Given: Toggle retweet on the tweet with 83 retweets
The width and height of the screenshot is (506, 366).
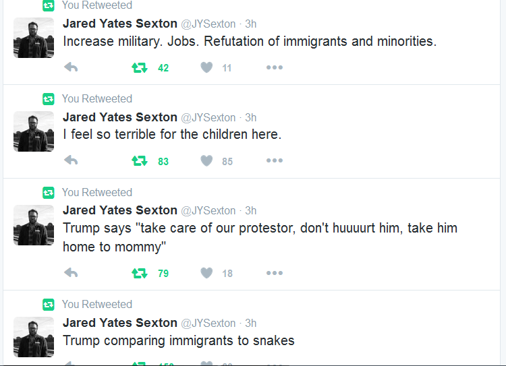Looking at the screenshot, I should tap(140, 160).
